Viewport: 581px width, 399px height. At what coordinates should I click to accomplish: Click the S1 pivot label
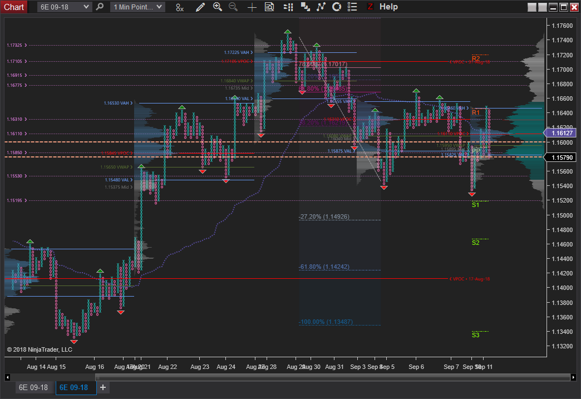click(x=476, y=205)
